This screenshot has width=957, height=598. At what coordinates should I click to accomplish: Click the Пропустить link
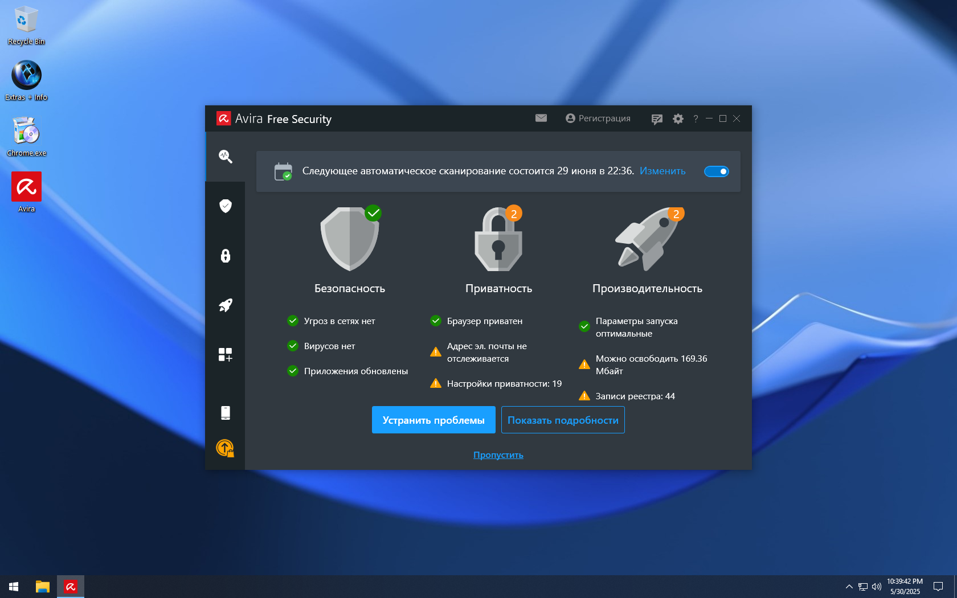(x=498, y=454)
